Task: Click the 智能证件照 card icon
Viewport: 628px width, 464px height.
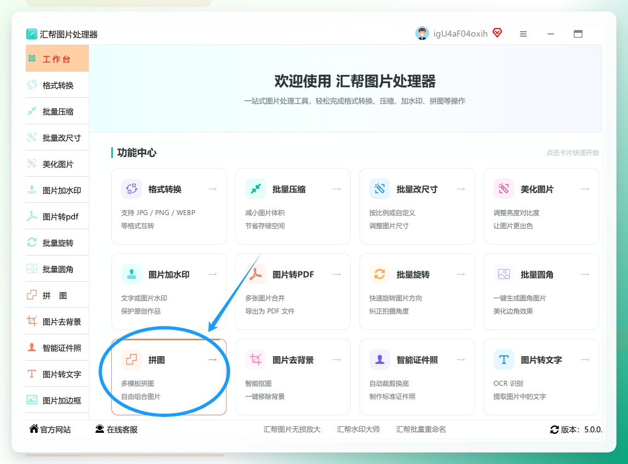Action: [380, 359]
